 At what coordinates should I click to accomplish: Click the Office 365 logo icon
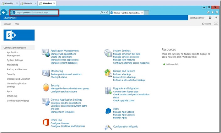(46, 122)
